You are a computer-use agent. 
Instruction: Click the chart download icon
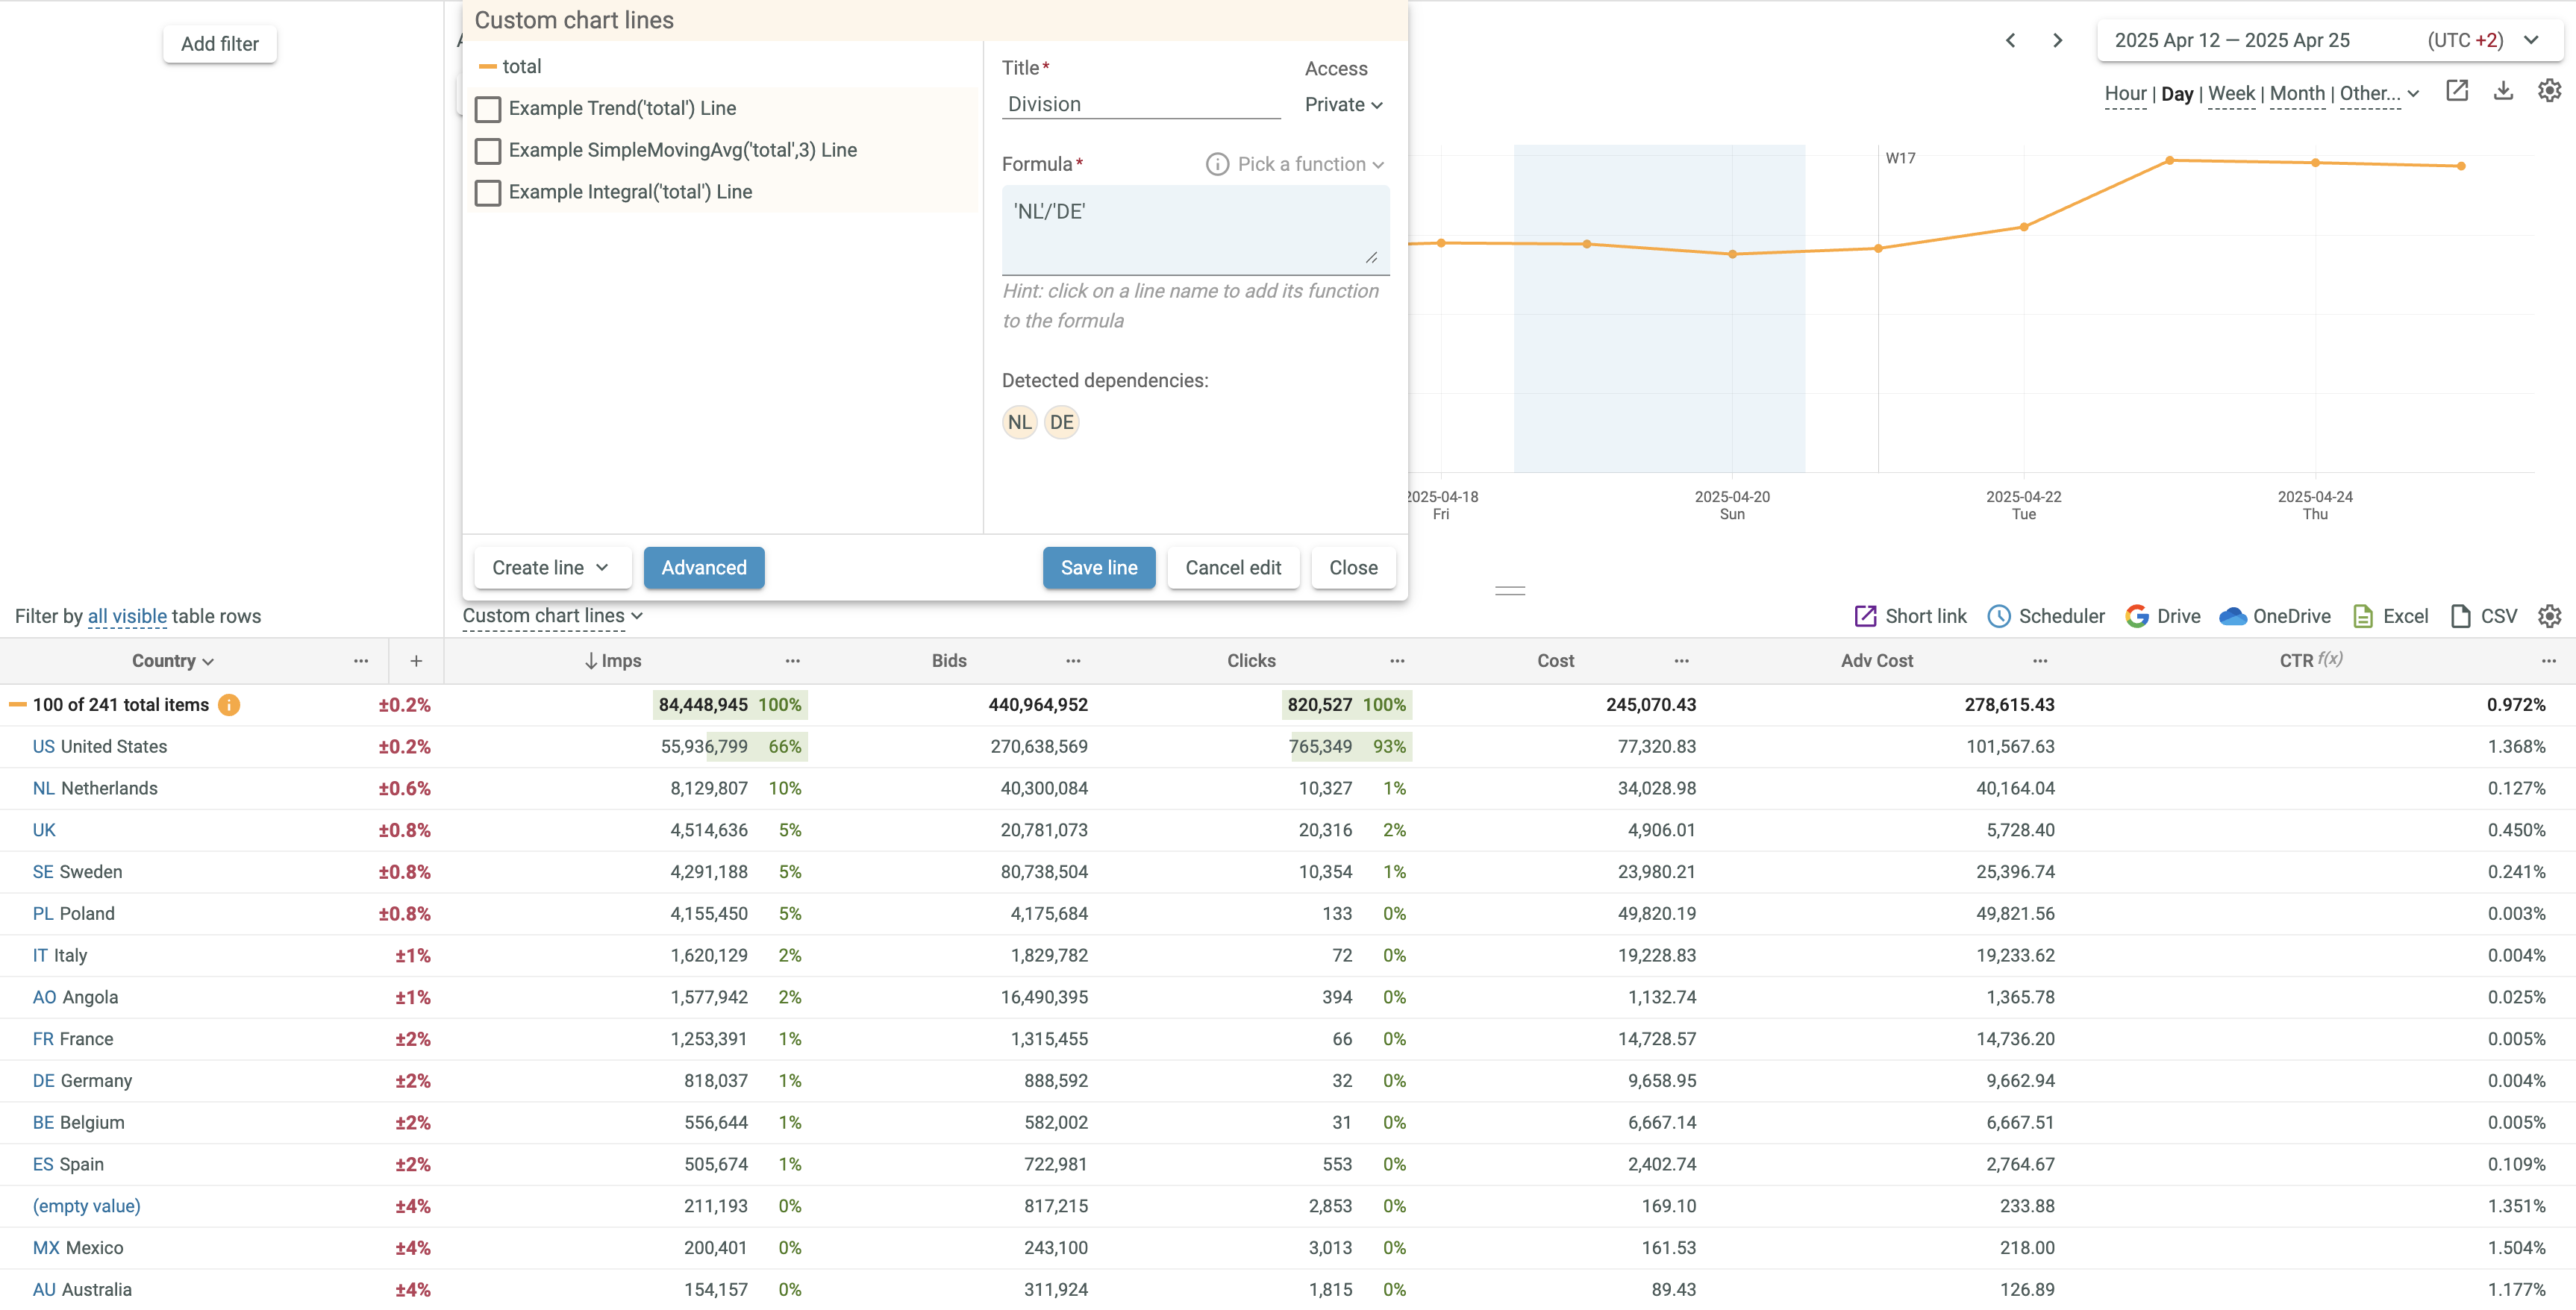(2503, 91)
